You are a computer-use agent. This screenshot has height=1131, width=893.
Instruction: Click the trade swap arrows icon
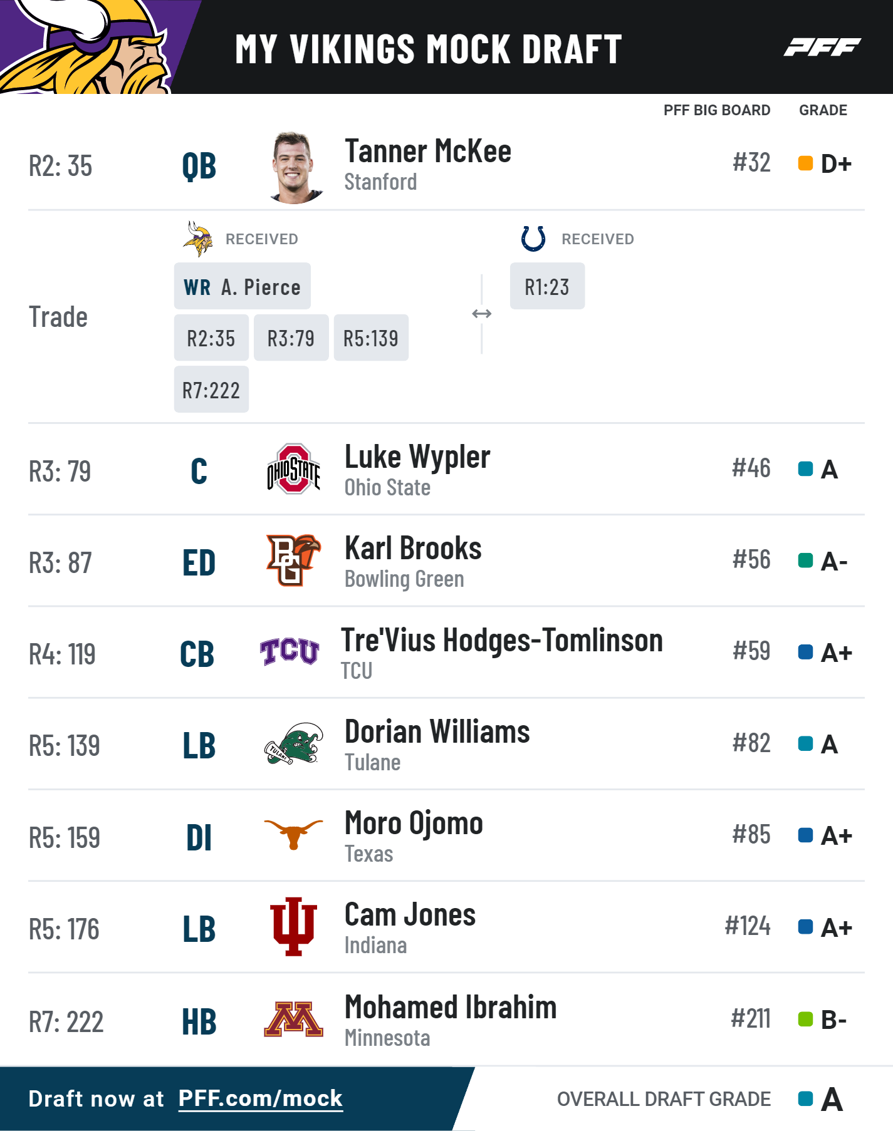(x=481, y=314)
